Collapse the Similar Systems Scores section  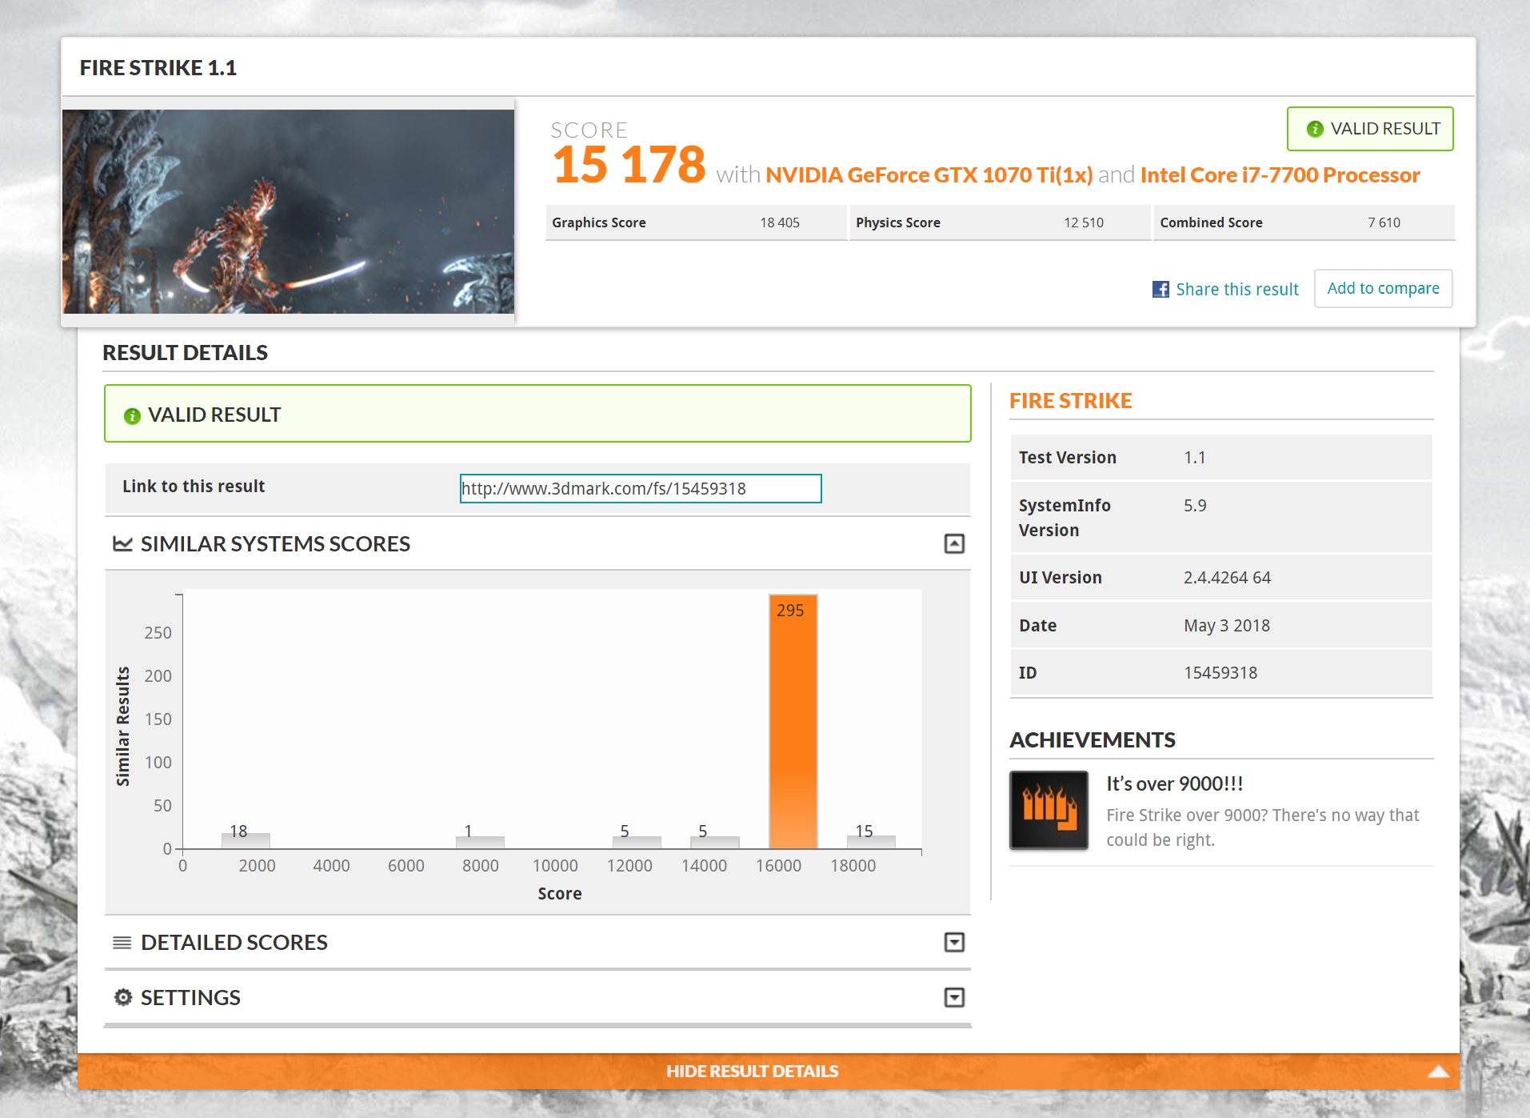(954, 544)
